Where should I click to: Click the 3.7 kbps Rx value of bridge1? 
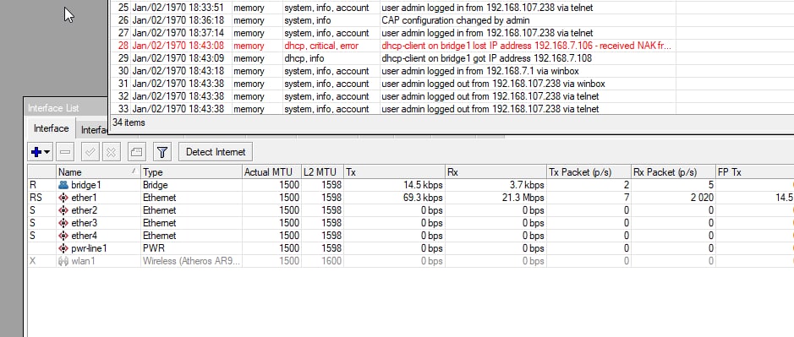coord(527,185)
